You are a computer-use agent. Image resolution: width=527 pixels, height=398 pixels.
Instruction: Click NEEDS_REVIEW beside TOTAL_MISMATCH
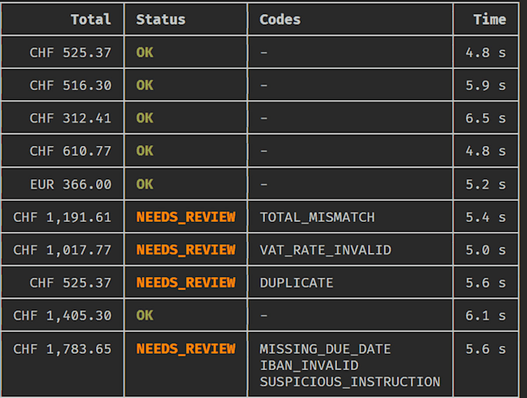(x=185, y=217)
